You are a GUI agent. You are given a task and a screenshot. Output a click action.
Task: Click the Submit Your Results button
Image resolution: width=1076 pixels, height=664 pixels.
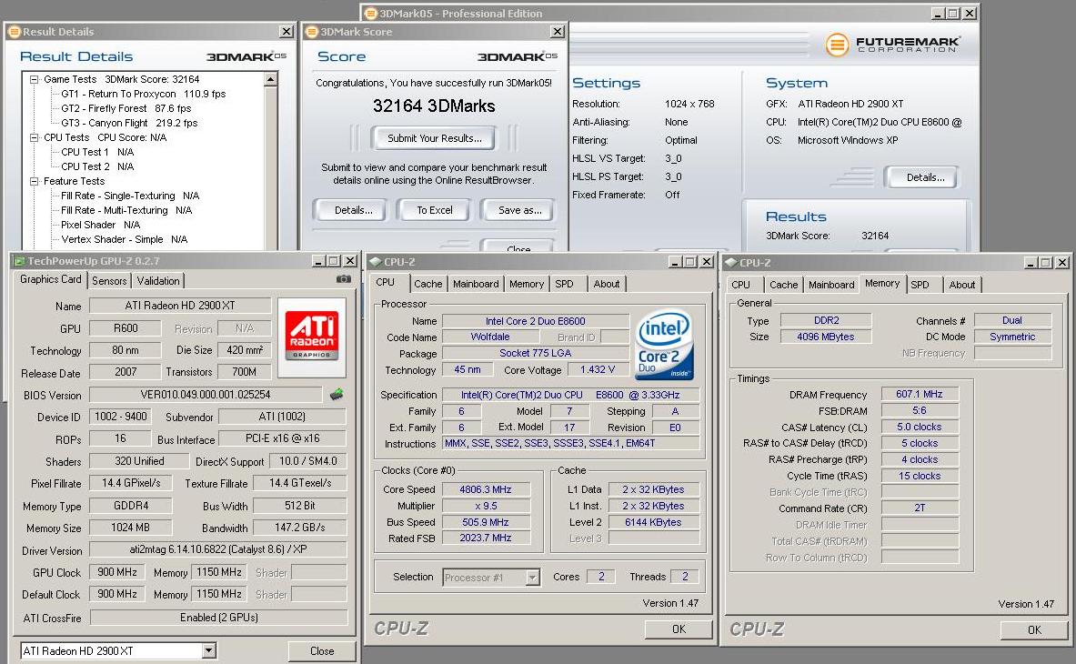point(435,138)
